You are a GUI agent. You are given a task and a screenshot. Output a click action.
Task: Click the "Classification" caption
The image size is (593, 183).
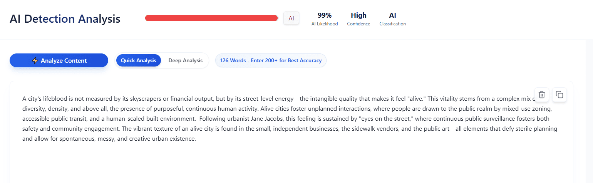tap(392, 24)
